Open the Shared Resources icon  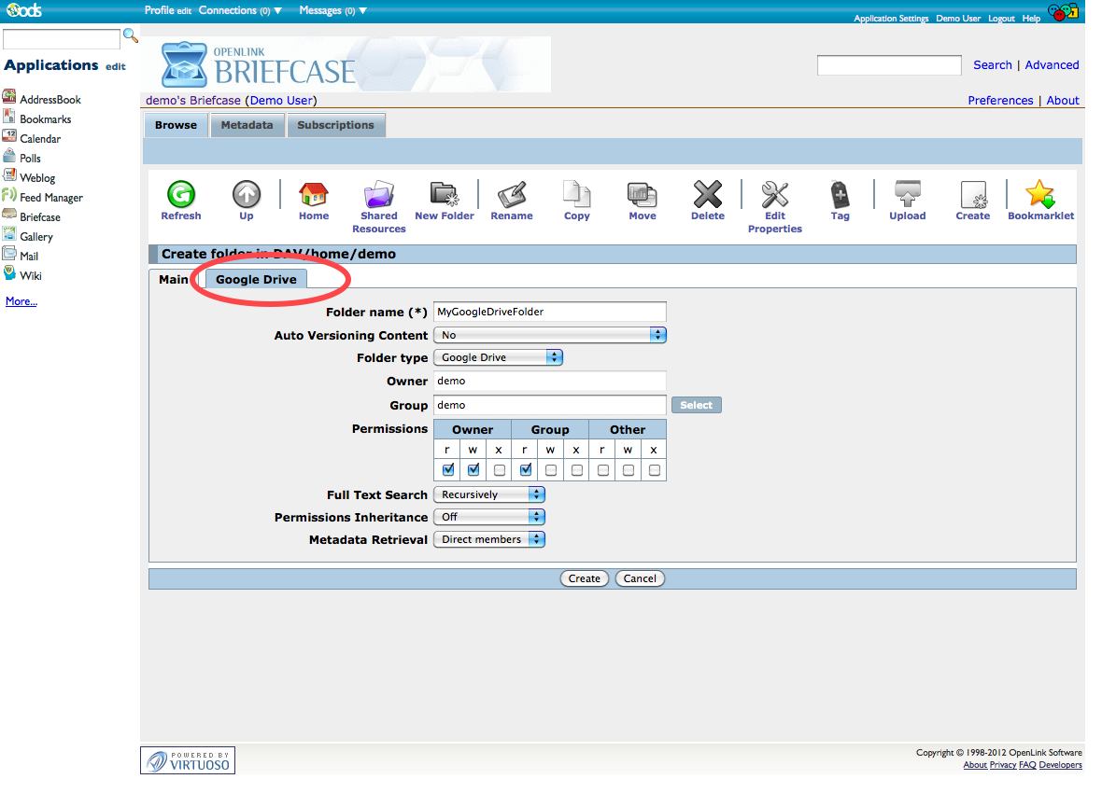378,195
